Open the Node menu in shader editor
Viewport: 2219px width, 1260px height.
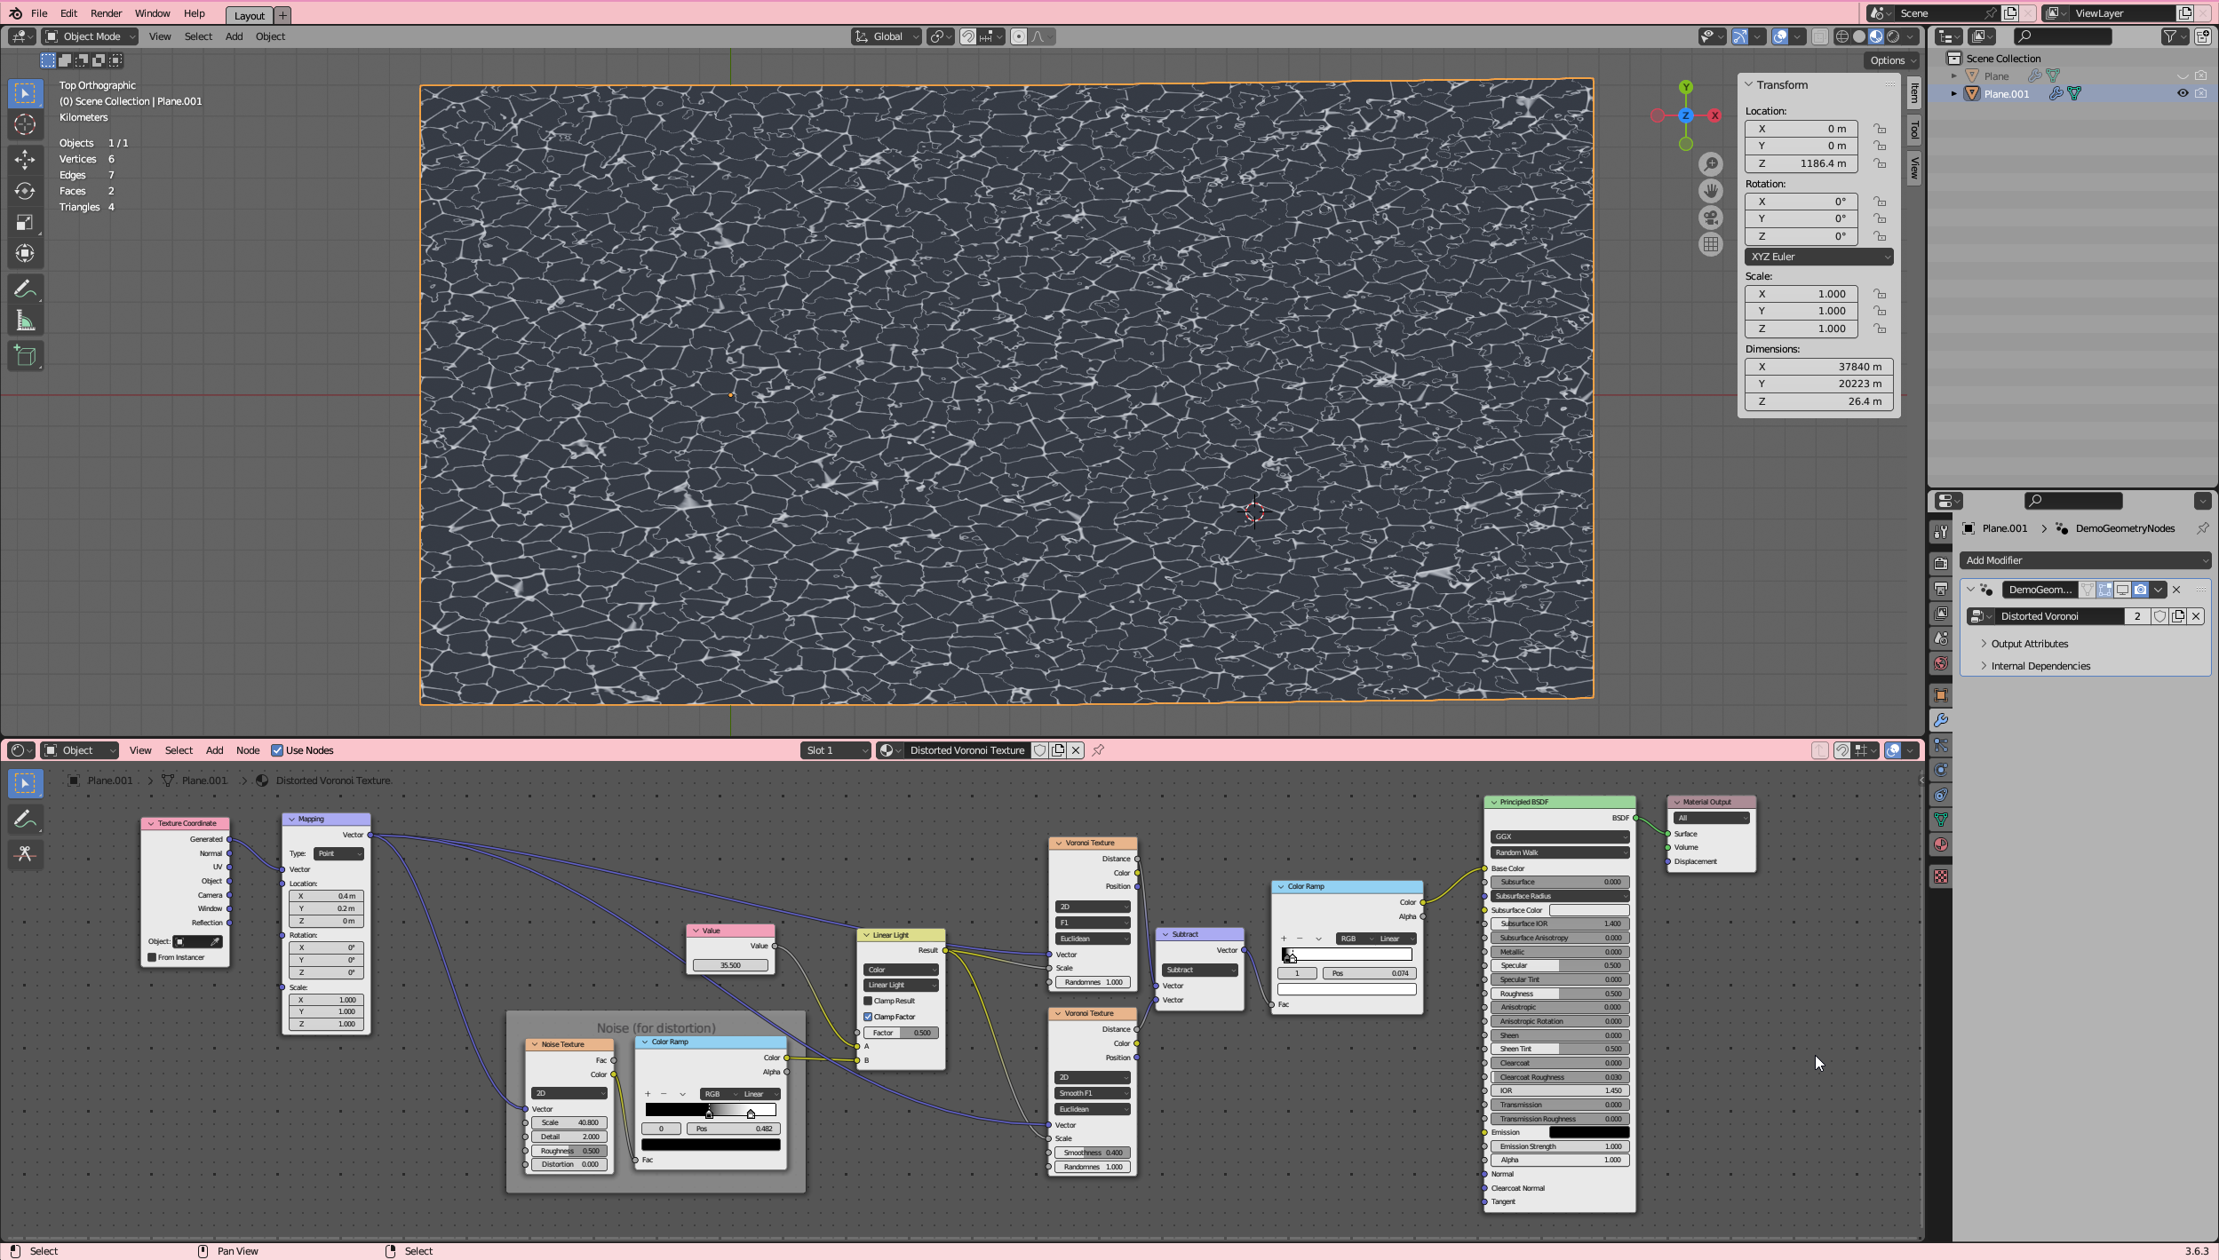click(x=248, y=750)
